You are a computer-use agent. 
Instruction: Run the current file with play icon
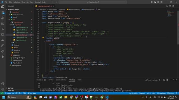click(x=167, y=6)
